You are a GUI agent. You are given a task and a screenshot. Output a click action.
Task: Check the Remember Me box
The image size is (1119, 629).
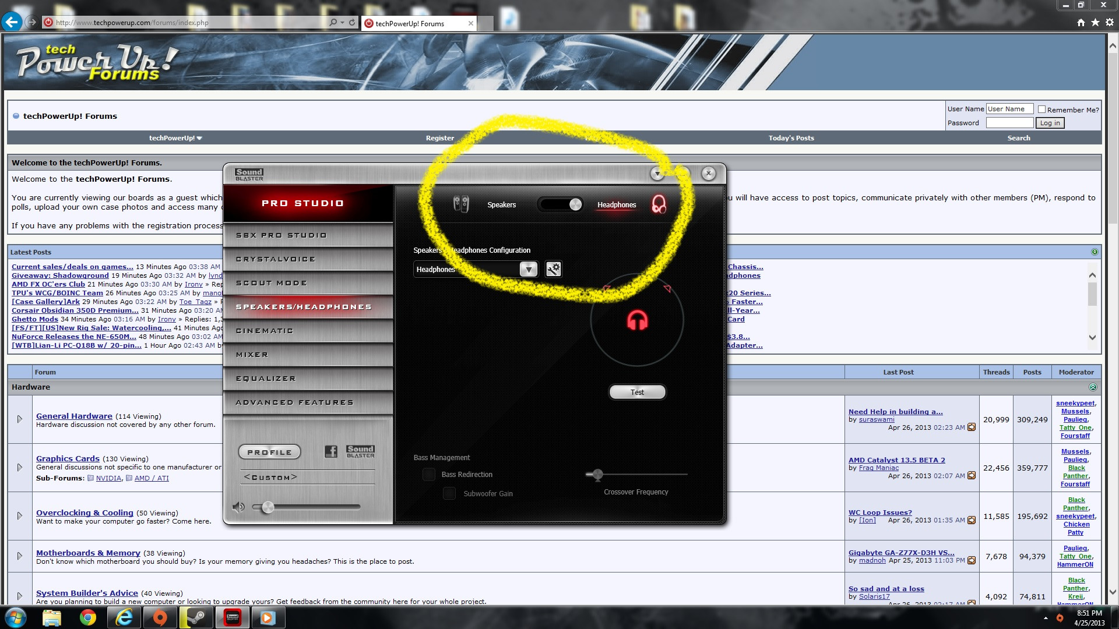coord(1041,109)
